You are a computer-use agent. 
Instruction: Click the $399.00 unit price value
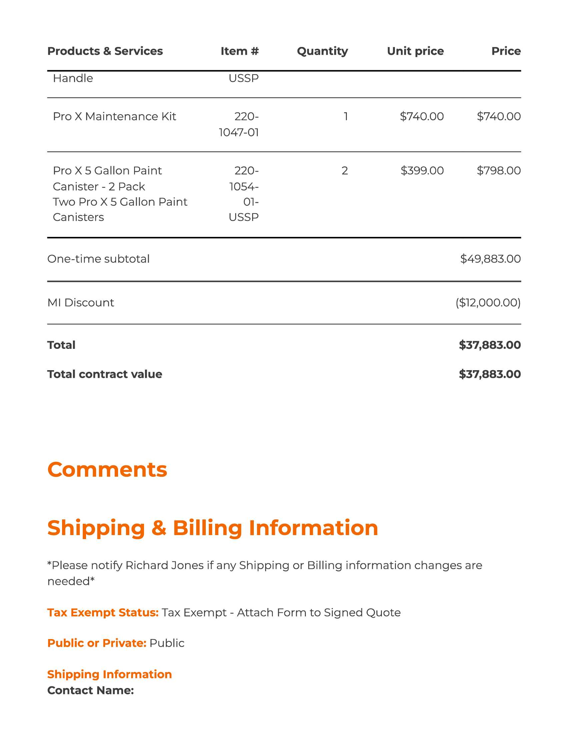point(422,171)
